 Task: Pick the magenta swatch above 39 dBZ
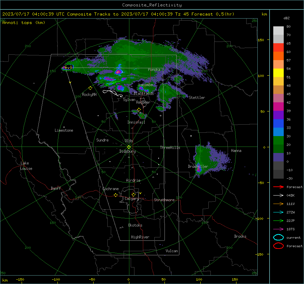click(278, 106)
